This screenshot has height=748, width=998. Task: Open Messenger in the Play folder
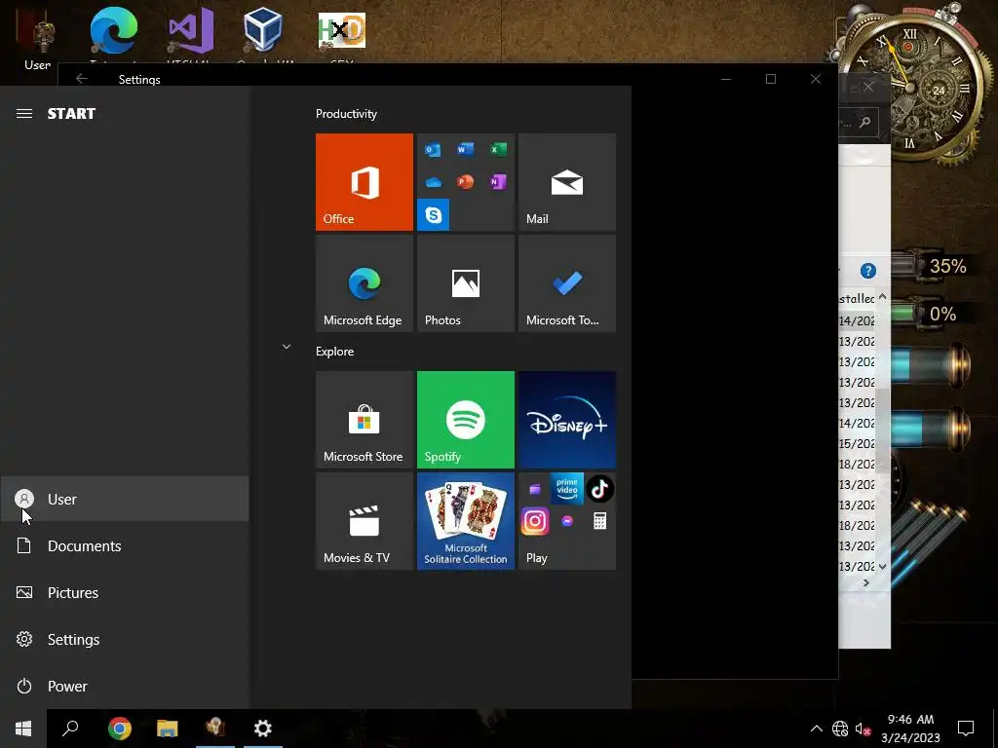[567, 522]
